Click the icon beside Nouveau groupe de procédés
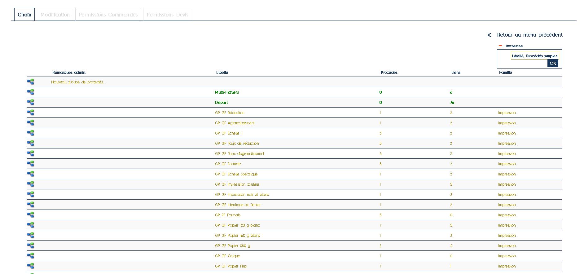 point(30,82)
